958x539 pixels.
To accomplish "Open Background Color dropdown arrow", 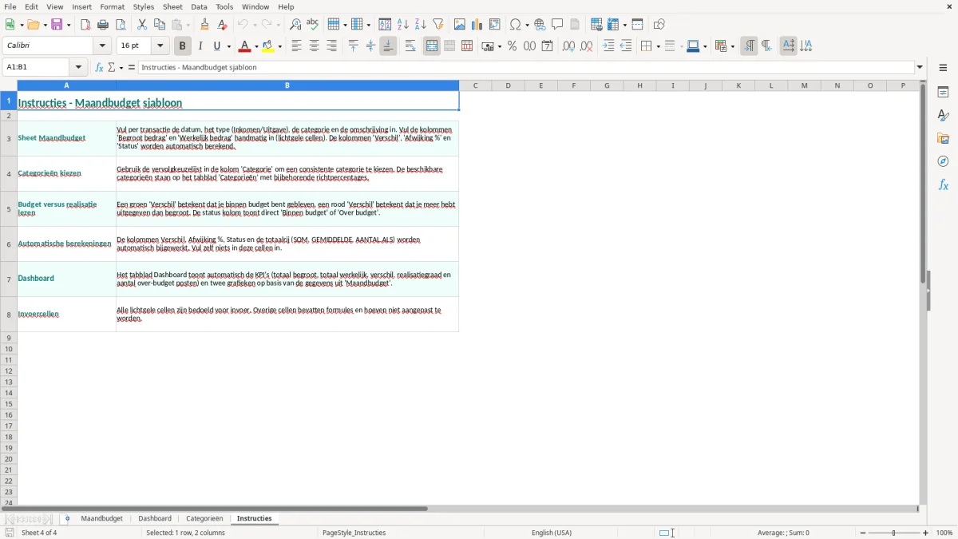I will click(280, 46).
